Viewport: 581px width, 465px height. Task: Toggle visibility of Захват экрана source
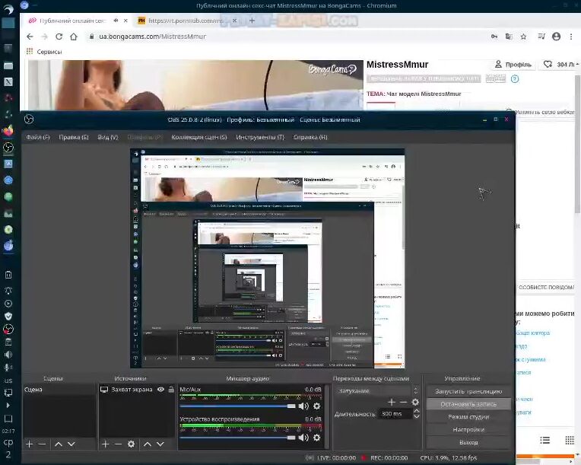(x=160, y=390)
